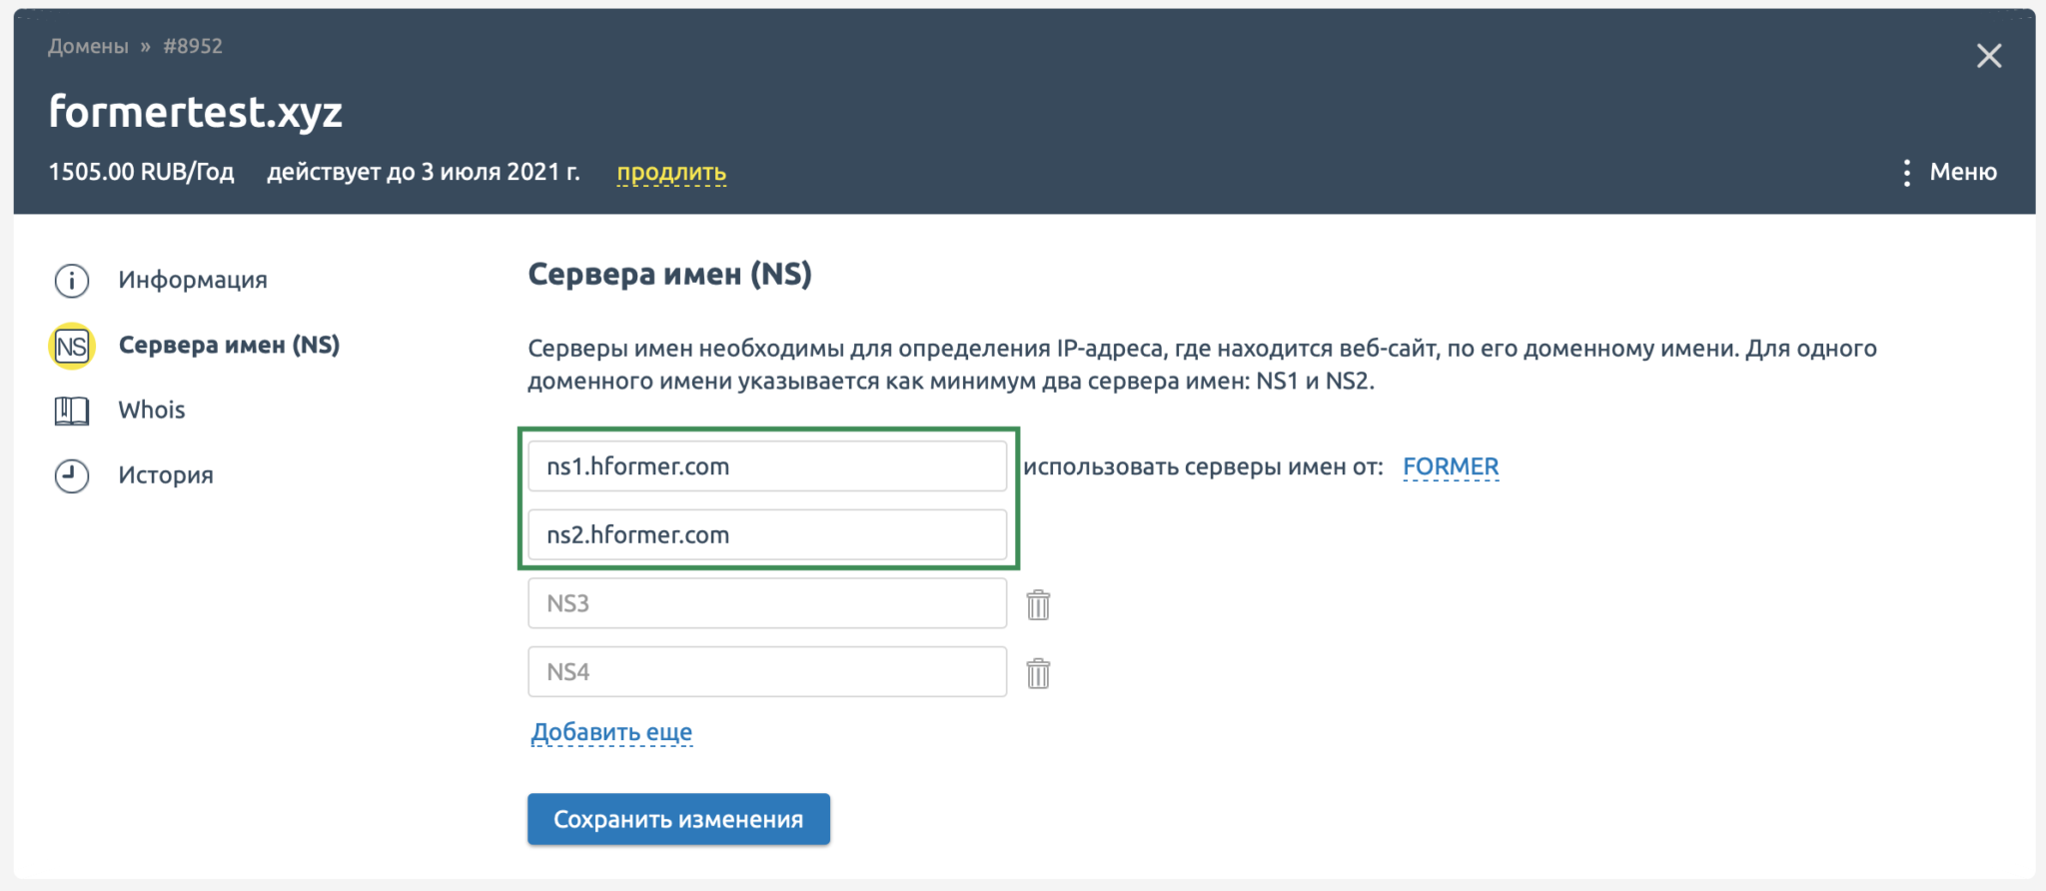
Task: Delete the NS4 field with trash icon
Action: 1038,673
